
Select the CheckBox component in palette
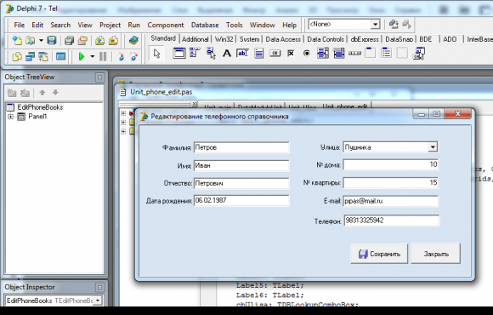[291, 54]
